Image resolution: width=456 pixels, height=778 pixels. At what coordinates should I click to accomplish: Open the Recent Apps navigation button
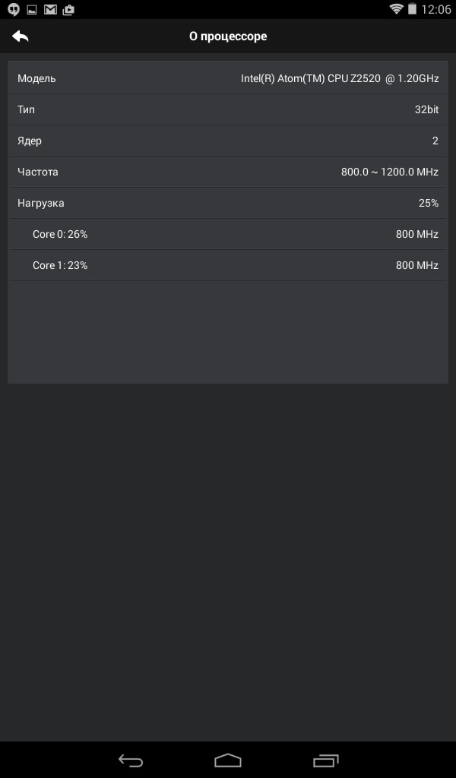(x=325, y=760)
